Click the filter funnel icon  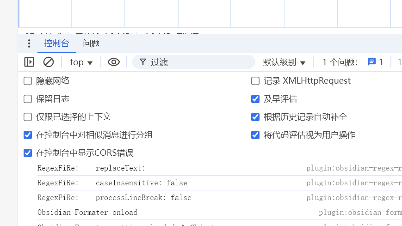[143, 62]
